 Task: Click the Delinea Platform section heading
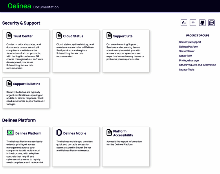click(19, 120)
